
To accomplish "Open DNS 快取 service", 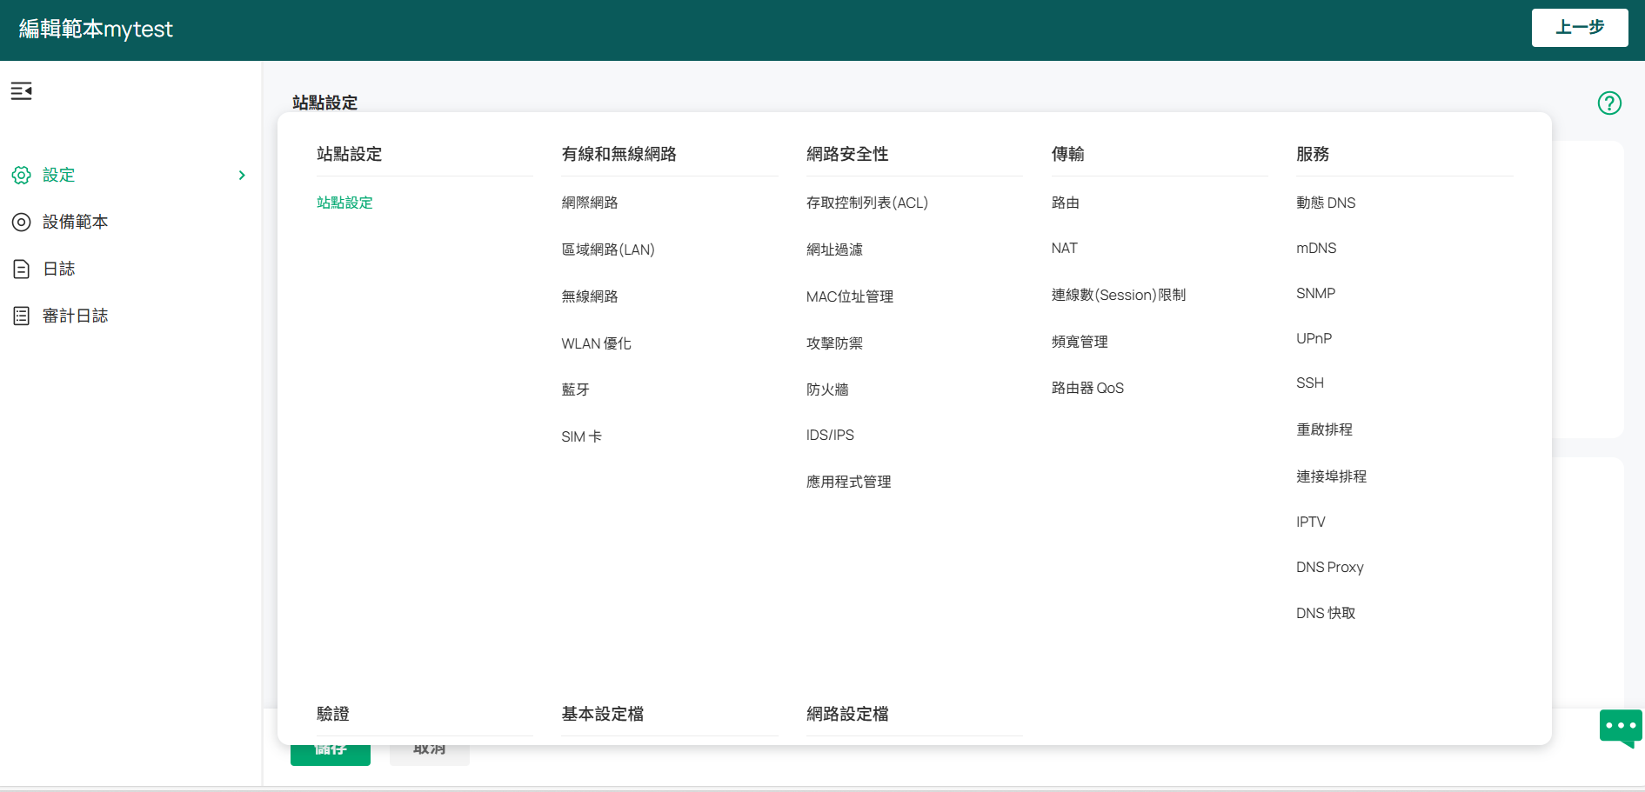I will (1326, 613).
